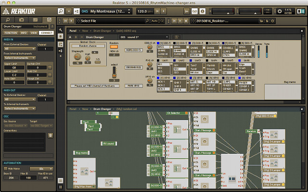Toggle the snapshot tree icon beside 045
Screen dimensions: 308x192
[x=77, y=11]
